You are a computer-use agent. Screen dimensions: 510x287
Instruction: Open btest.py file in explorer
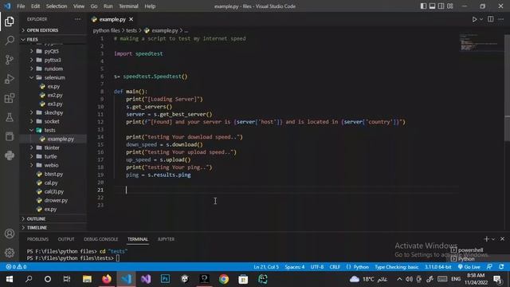coord(53,174)
